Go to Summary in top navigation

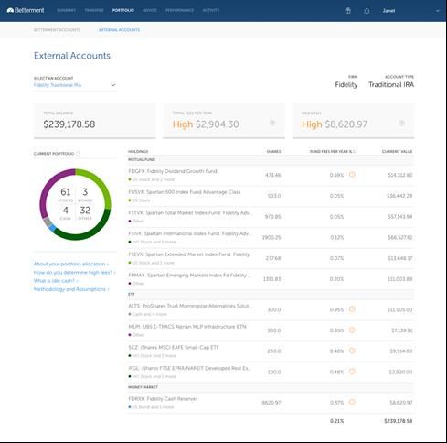66,10
